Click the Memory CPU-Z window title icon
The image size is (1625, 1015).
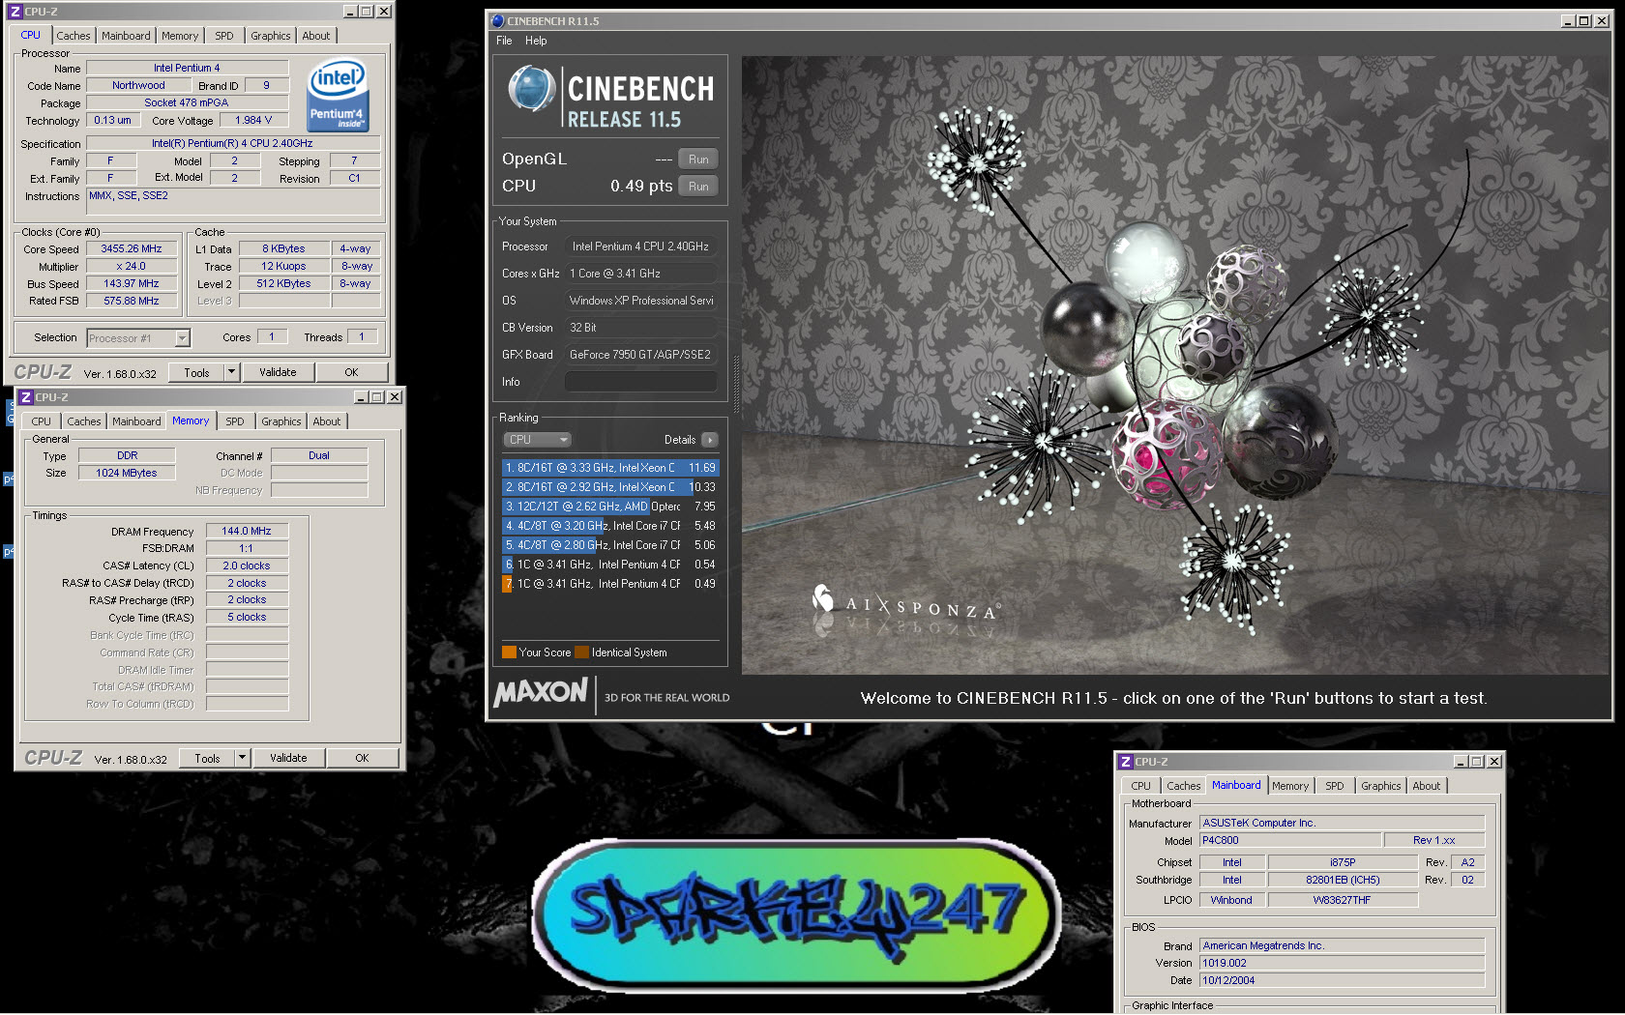pyautogui.click(x=26, y=397)
